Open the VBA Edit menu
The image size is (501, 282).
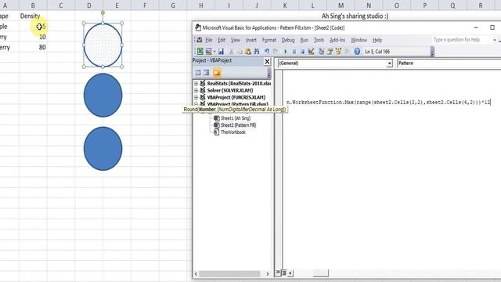coord(222,40)
